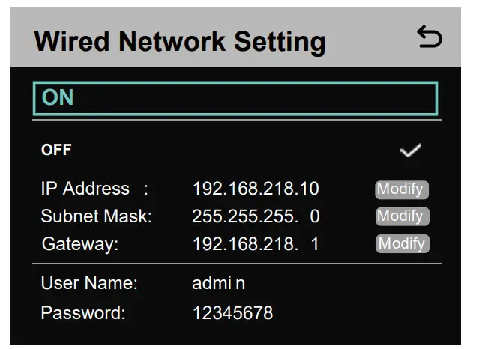Viewport: 482px width, 349px height.
Task: Click the Password value 12345678
Action: click(232, 312)
